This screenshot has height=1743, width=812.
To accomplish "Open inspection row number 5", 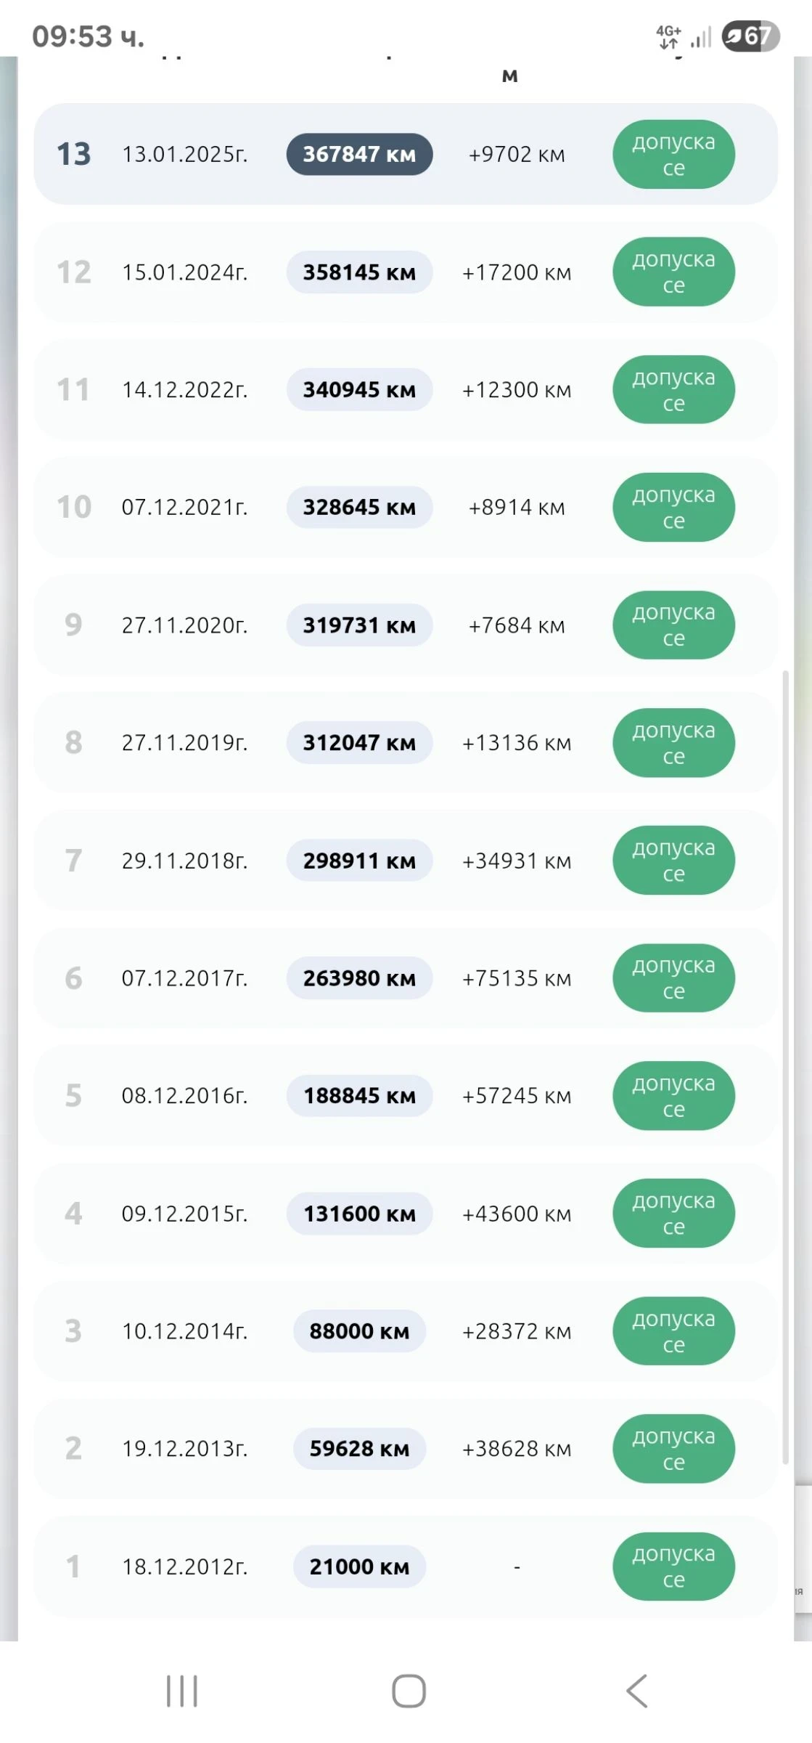I will pos(406,1095).
